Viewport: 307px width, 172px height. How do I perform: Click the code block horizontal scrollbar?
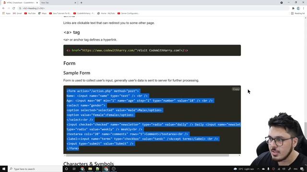pyautogui.click(x=147, y=155)
